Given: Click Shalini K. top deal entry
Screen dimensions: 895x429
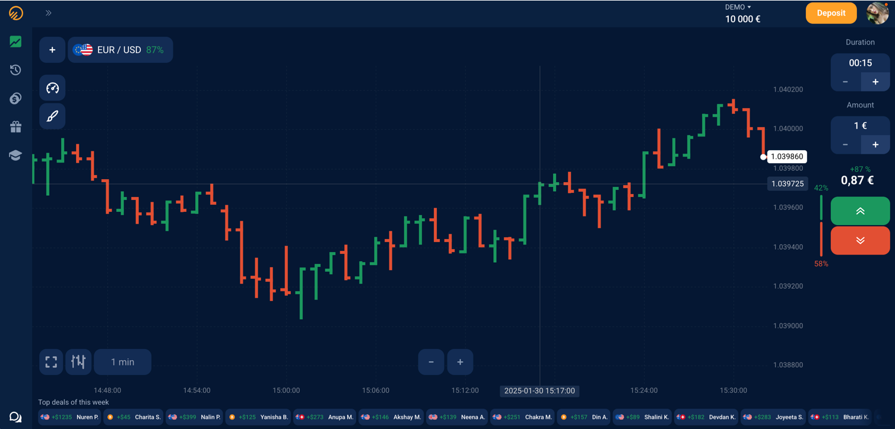Looking at the screenshot, I should pyautogui.click(x=643, y=417).
